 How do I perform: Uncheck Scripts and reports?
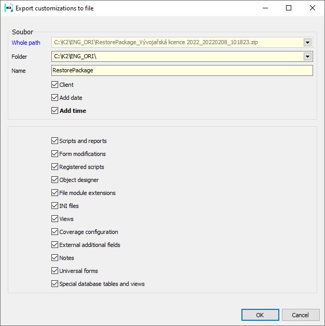(x=55, y=141)
